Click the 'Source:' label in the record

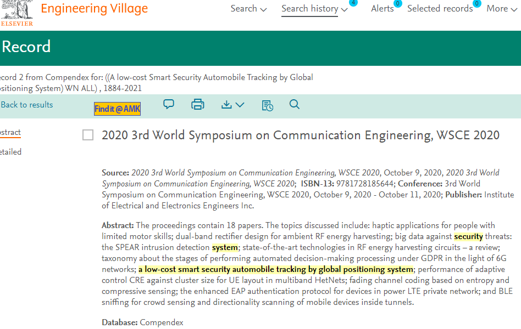point(115,173)
